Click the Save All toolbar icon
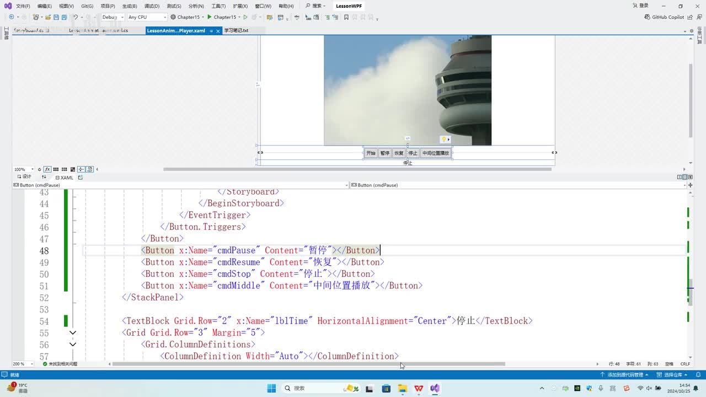 [63, 17]
